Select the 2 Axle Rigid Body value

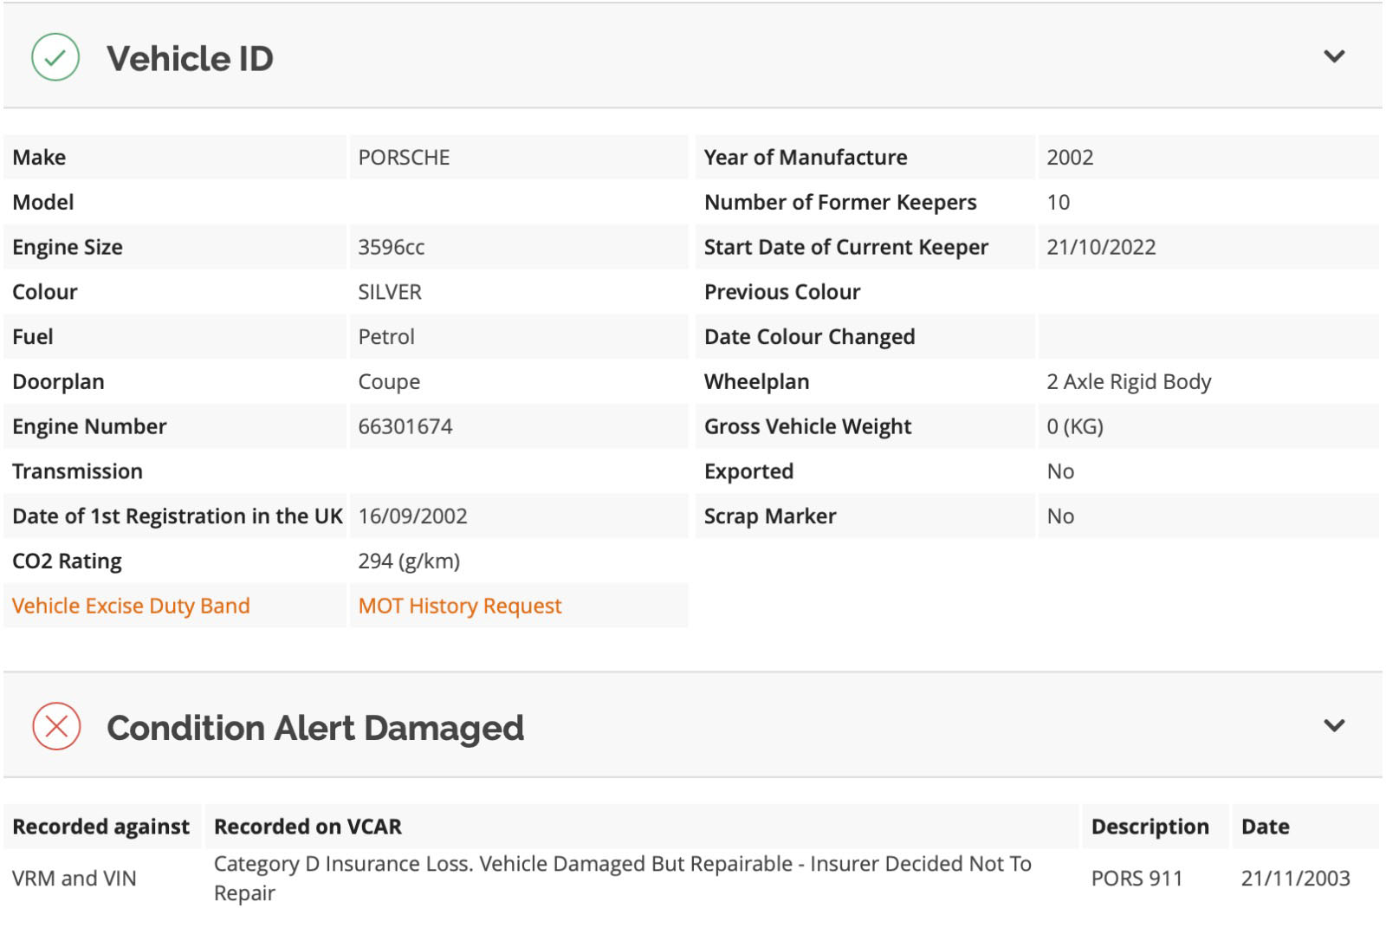click(x=1129, y=382)
